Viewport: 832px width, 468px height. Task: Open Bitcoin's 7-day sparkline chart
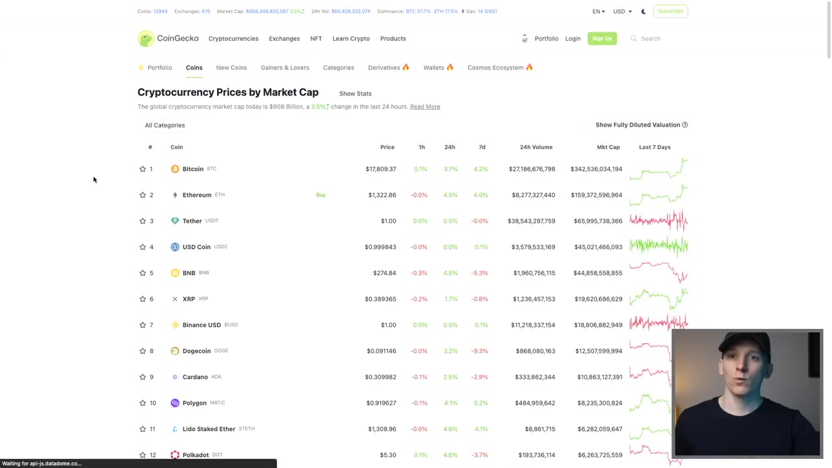(x=663, y=169)
